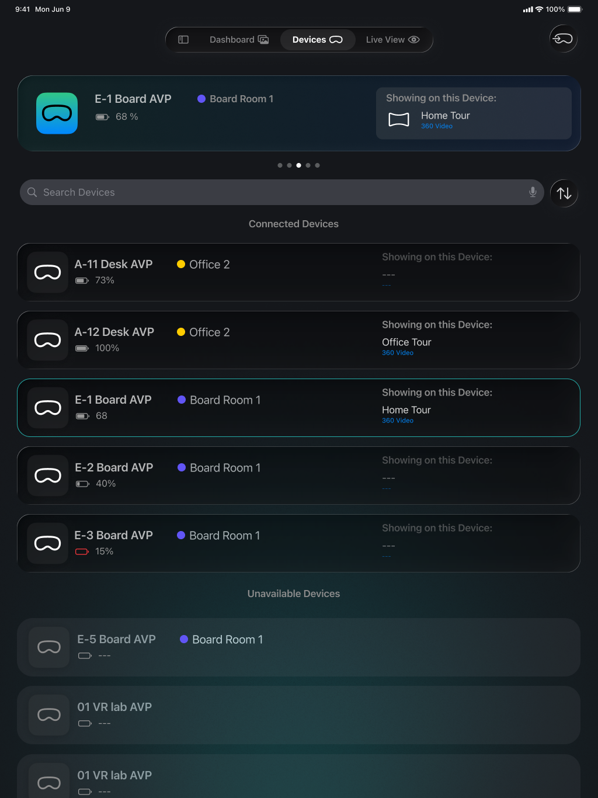Select the E-3 Board AVP headset icon
This screenshot has width=598, height=798.
48,543
